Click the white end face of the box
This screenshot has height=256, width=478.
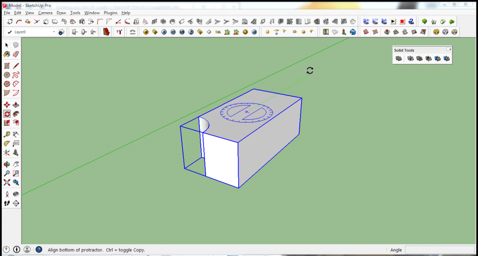pyautogui.click(x=220, y=159)
